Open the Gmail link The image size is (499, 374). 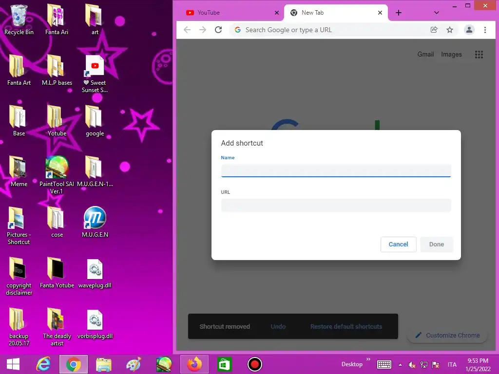(x=425, y=55)
